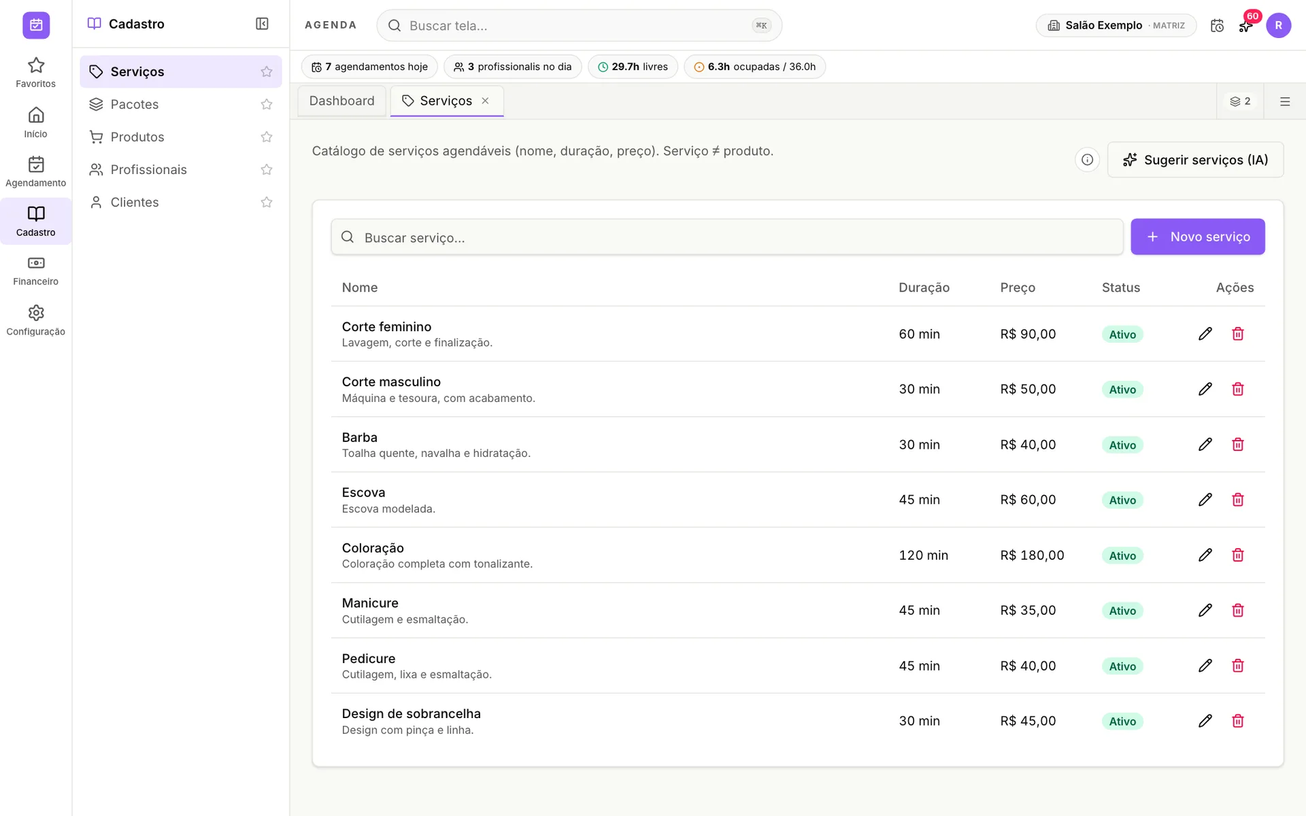
Task: Edit the Coloração service
Action: point(1205,555)
